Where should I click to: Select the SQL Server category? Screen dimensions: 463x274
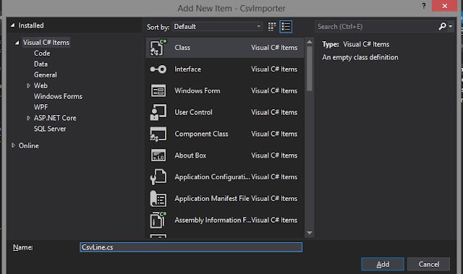click(x=50, y=129)
